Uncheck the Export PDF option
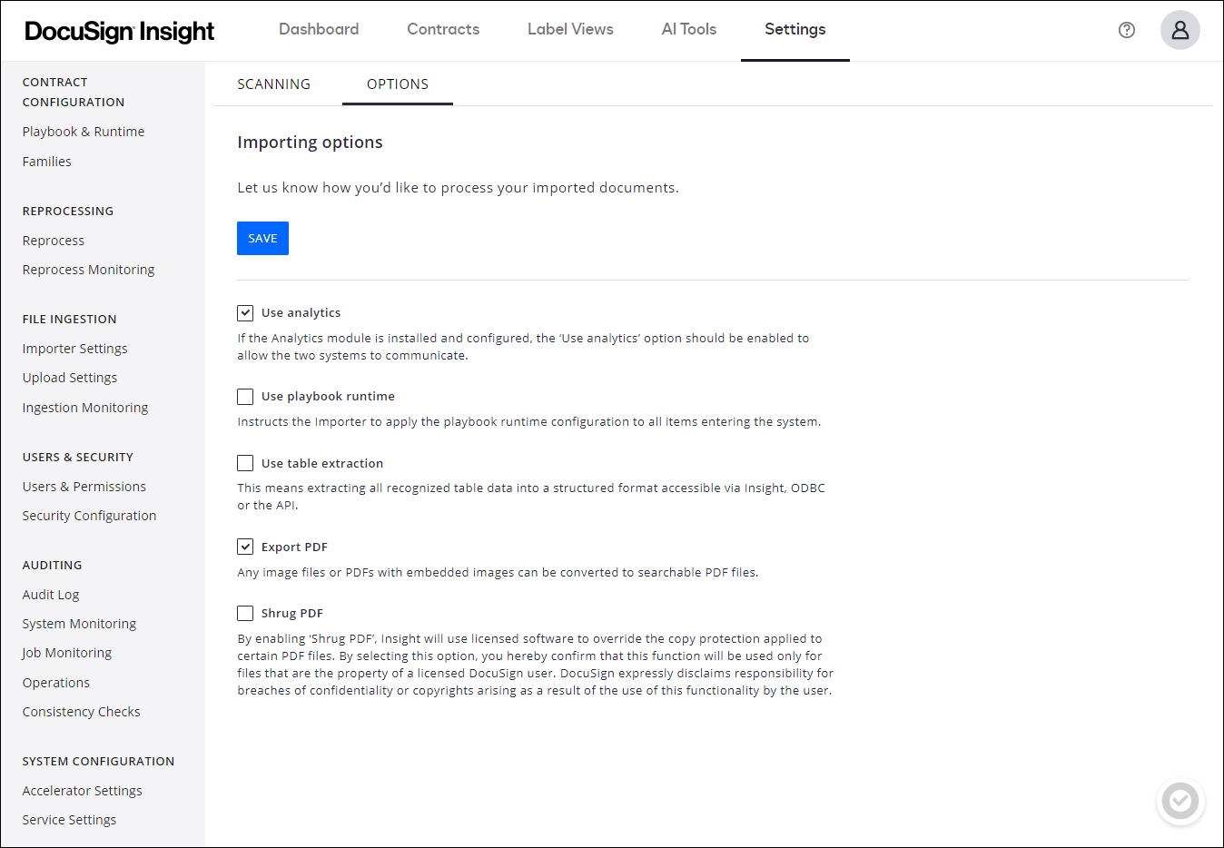The height and width of the screenshot is (848, 1224). [244, 546]
